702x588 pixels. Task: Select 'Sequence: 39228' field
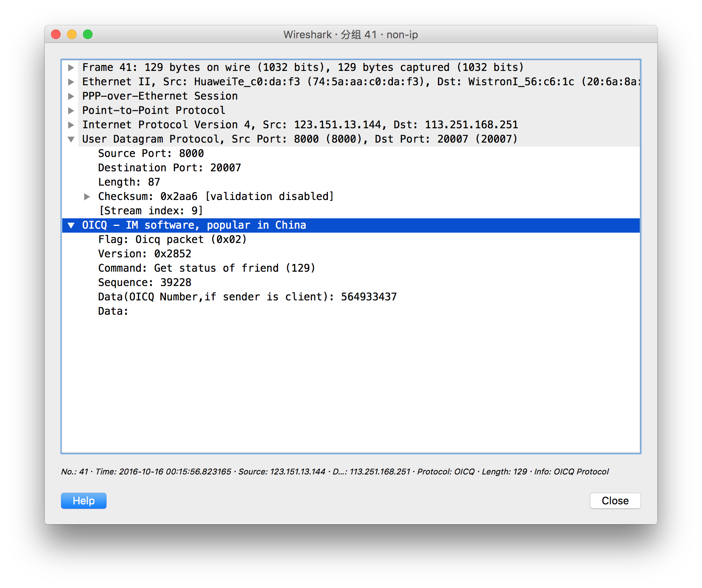[x=145, y=282]
